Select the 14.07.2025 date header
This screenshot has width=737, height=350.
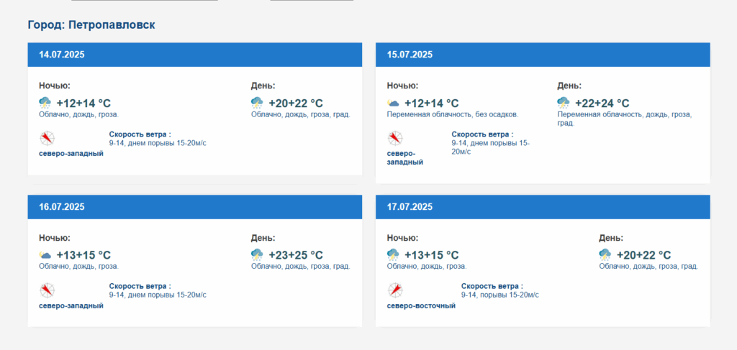pyautogui.click(x=194, y=55)
